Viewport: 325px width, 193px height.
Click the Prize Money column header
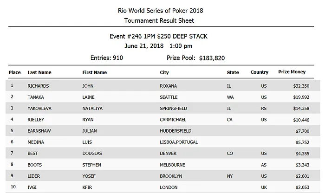click(x=292, y=72)
